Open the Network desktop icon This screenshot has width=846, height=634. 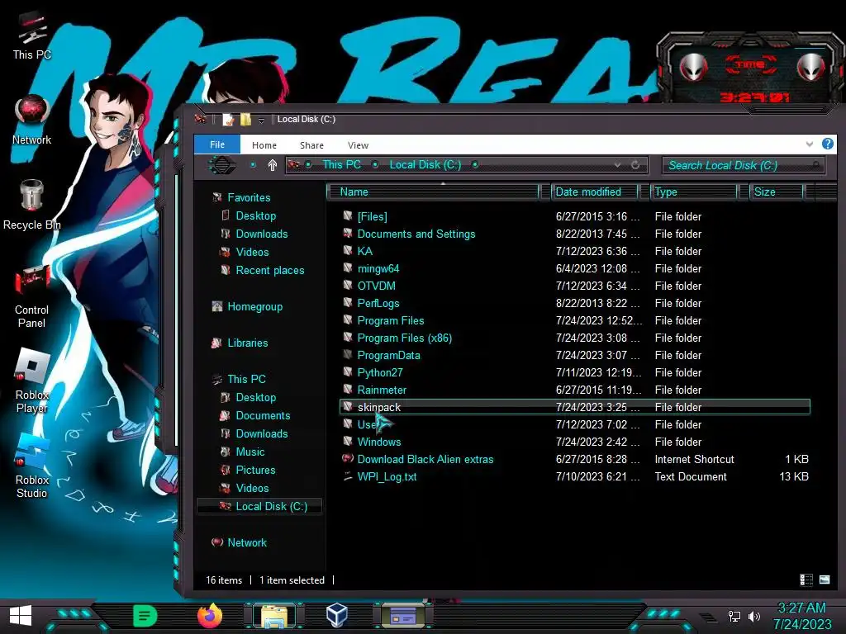tap(32, 121)
